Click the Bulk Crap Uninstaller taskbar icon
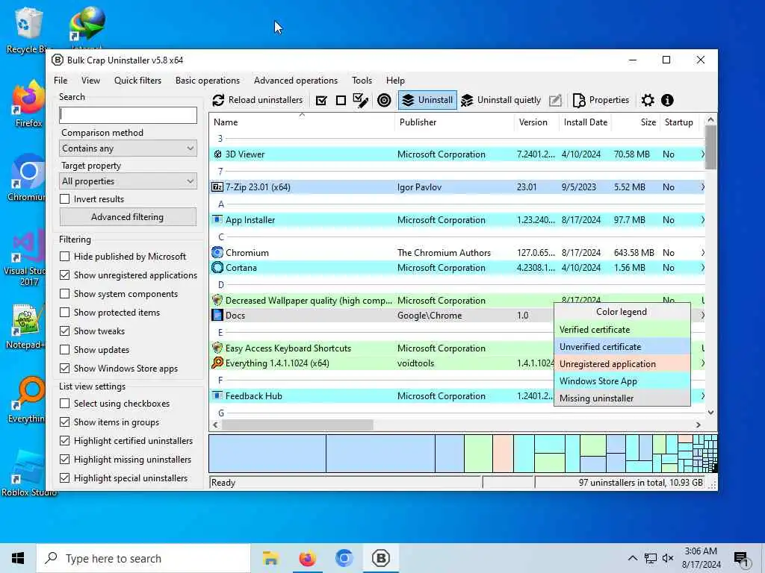 380,558
